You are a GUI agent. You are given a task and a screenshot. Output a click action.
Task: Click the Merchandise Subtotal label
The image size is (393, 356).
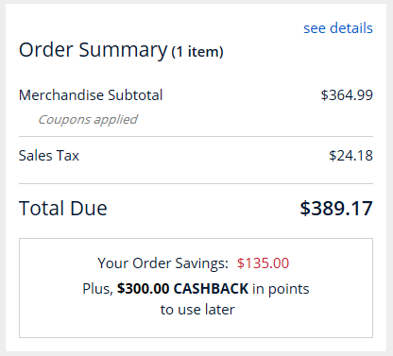click(91, 95)
